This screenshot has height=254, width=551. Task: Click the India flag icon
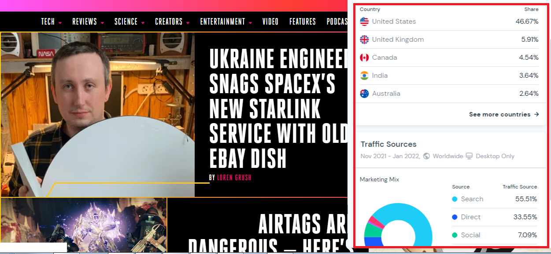364,76
